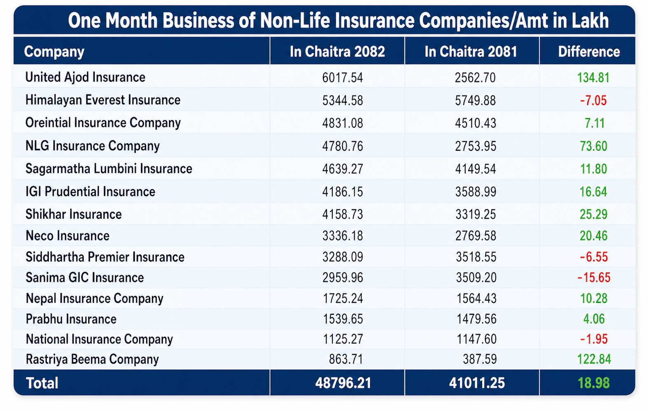This screenshot has height=411, width=649.
Task: Click the Prabhu Insurance company name
Action: 71,319
